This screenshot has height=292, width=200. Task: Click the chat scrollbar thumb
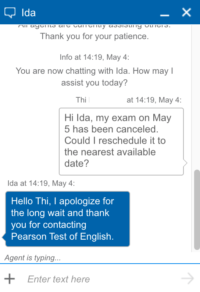click(197, 210)
